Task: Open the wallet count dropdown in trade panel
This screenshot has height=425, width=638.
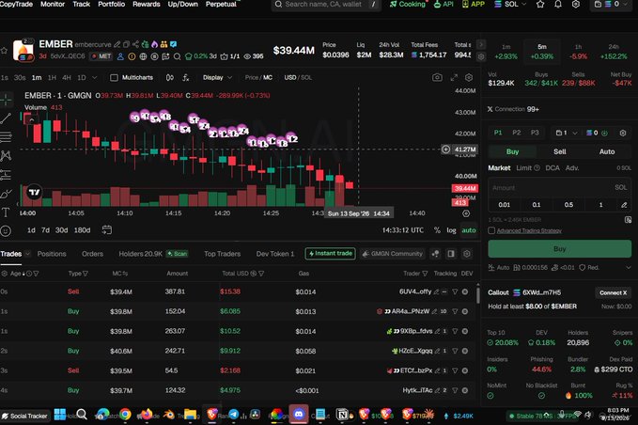Action: click(x=567, y=134)
